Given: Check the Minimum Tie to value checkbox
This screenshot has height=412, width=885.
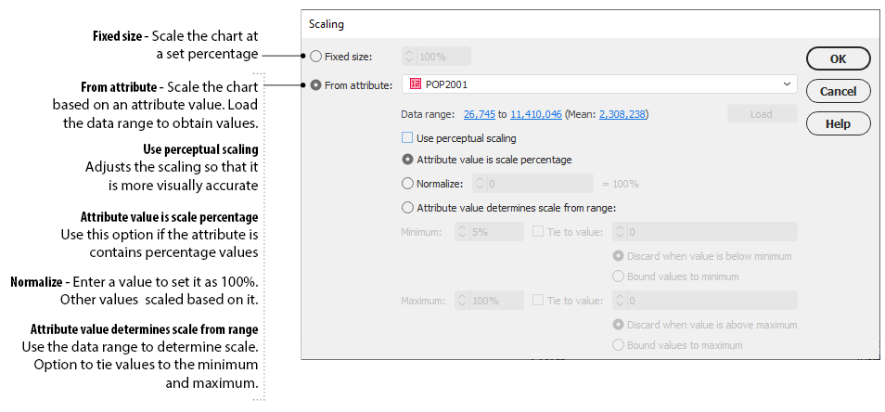Looking at the screenshot, I should (540, 232).
